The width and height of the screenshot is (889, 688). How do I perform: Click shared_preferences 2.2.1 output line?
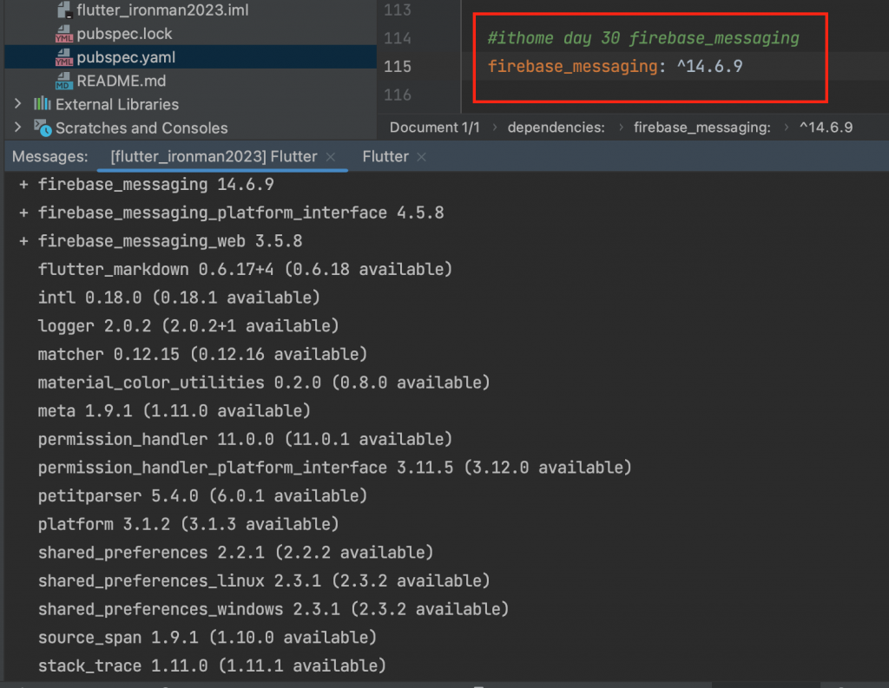pos(235,553)
